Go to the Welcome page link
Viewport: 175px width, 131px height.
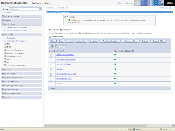pos(8,13)
